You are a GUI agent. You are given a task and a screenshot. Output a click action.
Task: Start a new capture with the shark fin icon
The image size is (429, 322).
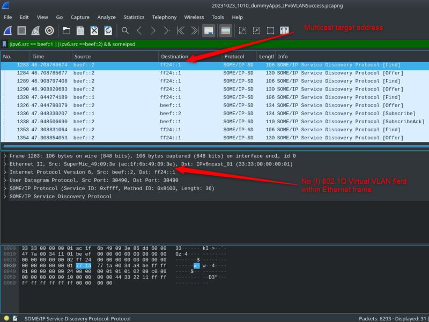(7, 31)
